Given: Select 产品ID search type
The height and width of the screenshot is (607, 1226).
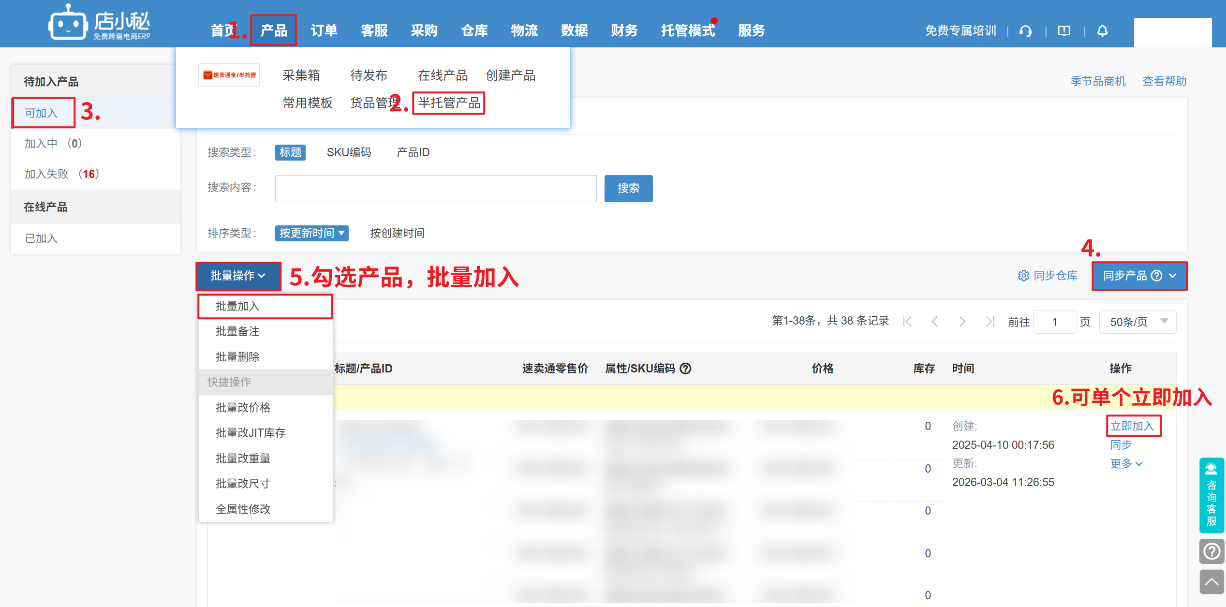Looking at the screenshot, I should (413, 152).
